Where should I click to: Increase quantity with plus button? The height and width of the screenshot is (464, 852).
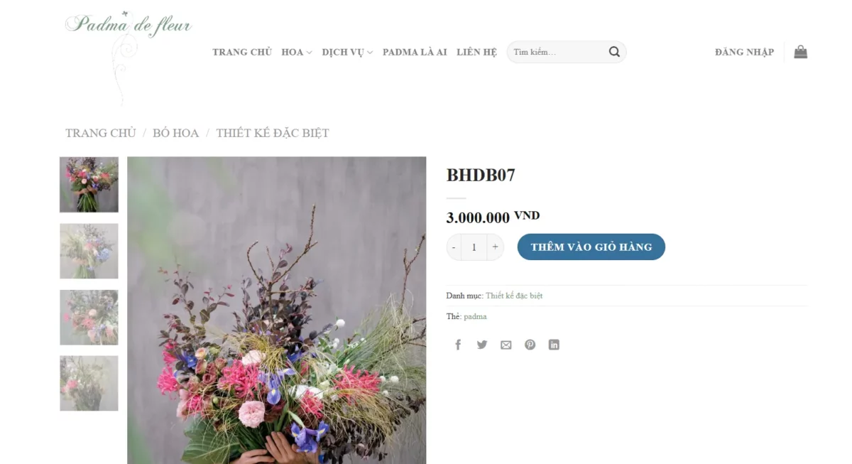[495, 247]
